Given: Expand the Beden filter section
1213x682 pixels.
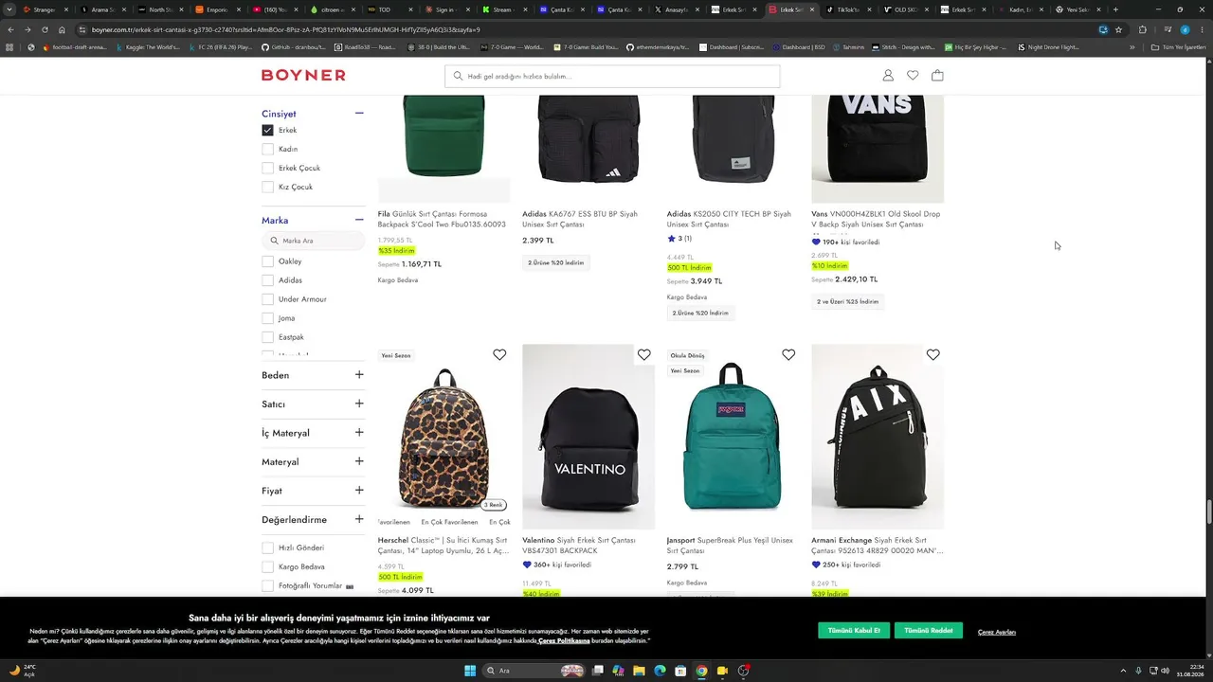Looking at the screenshot, I should (359, 375).
